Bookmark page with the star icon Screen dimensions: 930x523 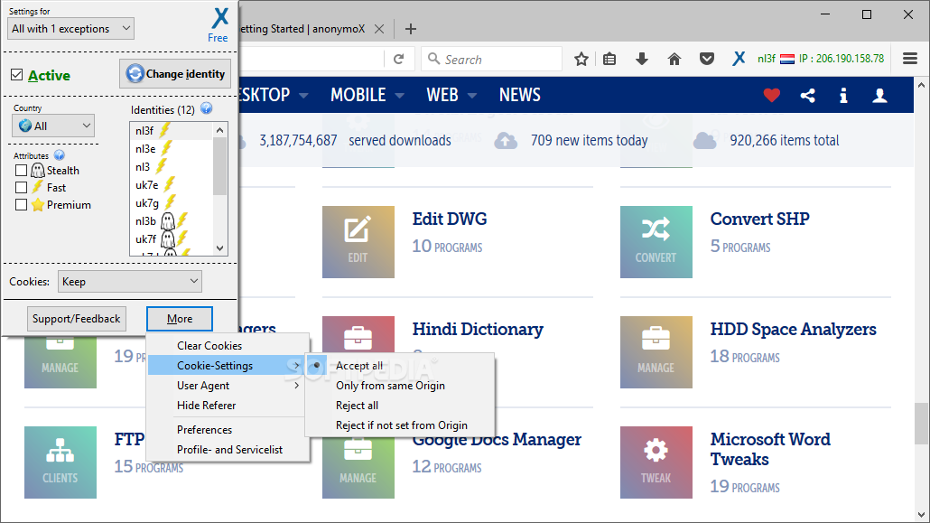(581, 59)
